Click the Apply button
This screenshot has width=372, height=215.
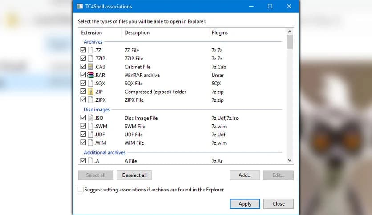[245, 204]
